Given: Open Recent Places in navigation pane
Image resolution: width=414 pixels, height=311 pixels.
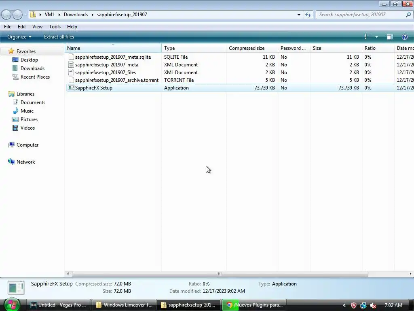Looking at the screenshot, I should [x=35, y=77].
